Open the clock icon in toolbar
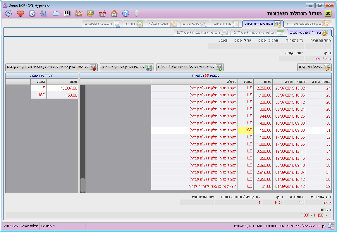The image size is (337, 232). [x=32, y=13]
